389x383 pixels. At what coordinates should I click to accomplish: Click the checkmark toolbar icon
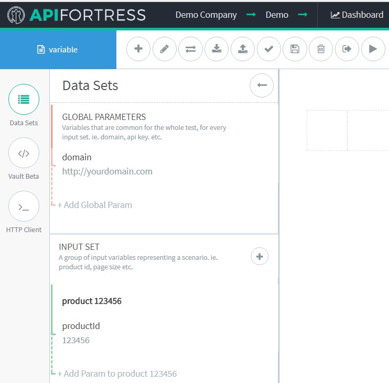point(269,49)
